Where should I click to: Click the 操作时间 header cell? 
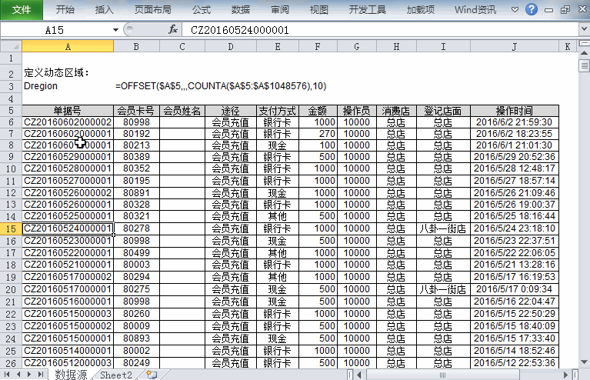pos(515,111)
